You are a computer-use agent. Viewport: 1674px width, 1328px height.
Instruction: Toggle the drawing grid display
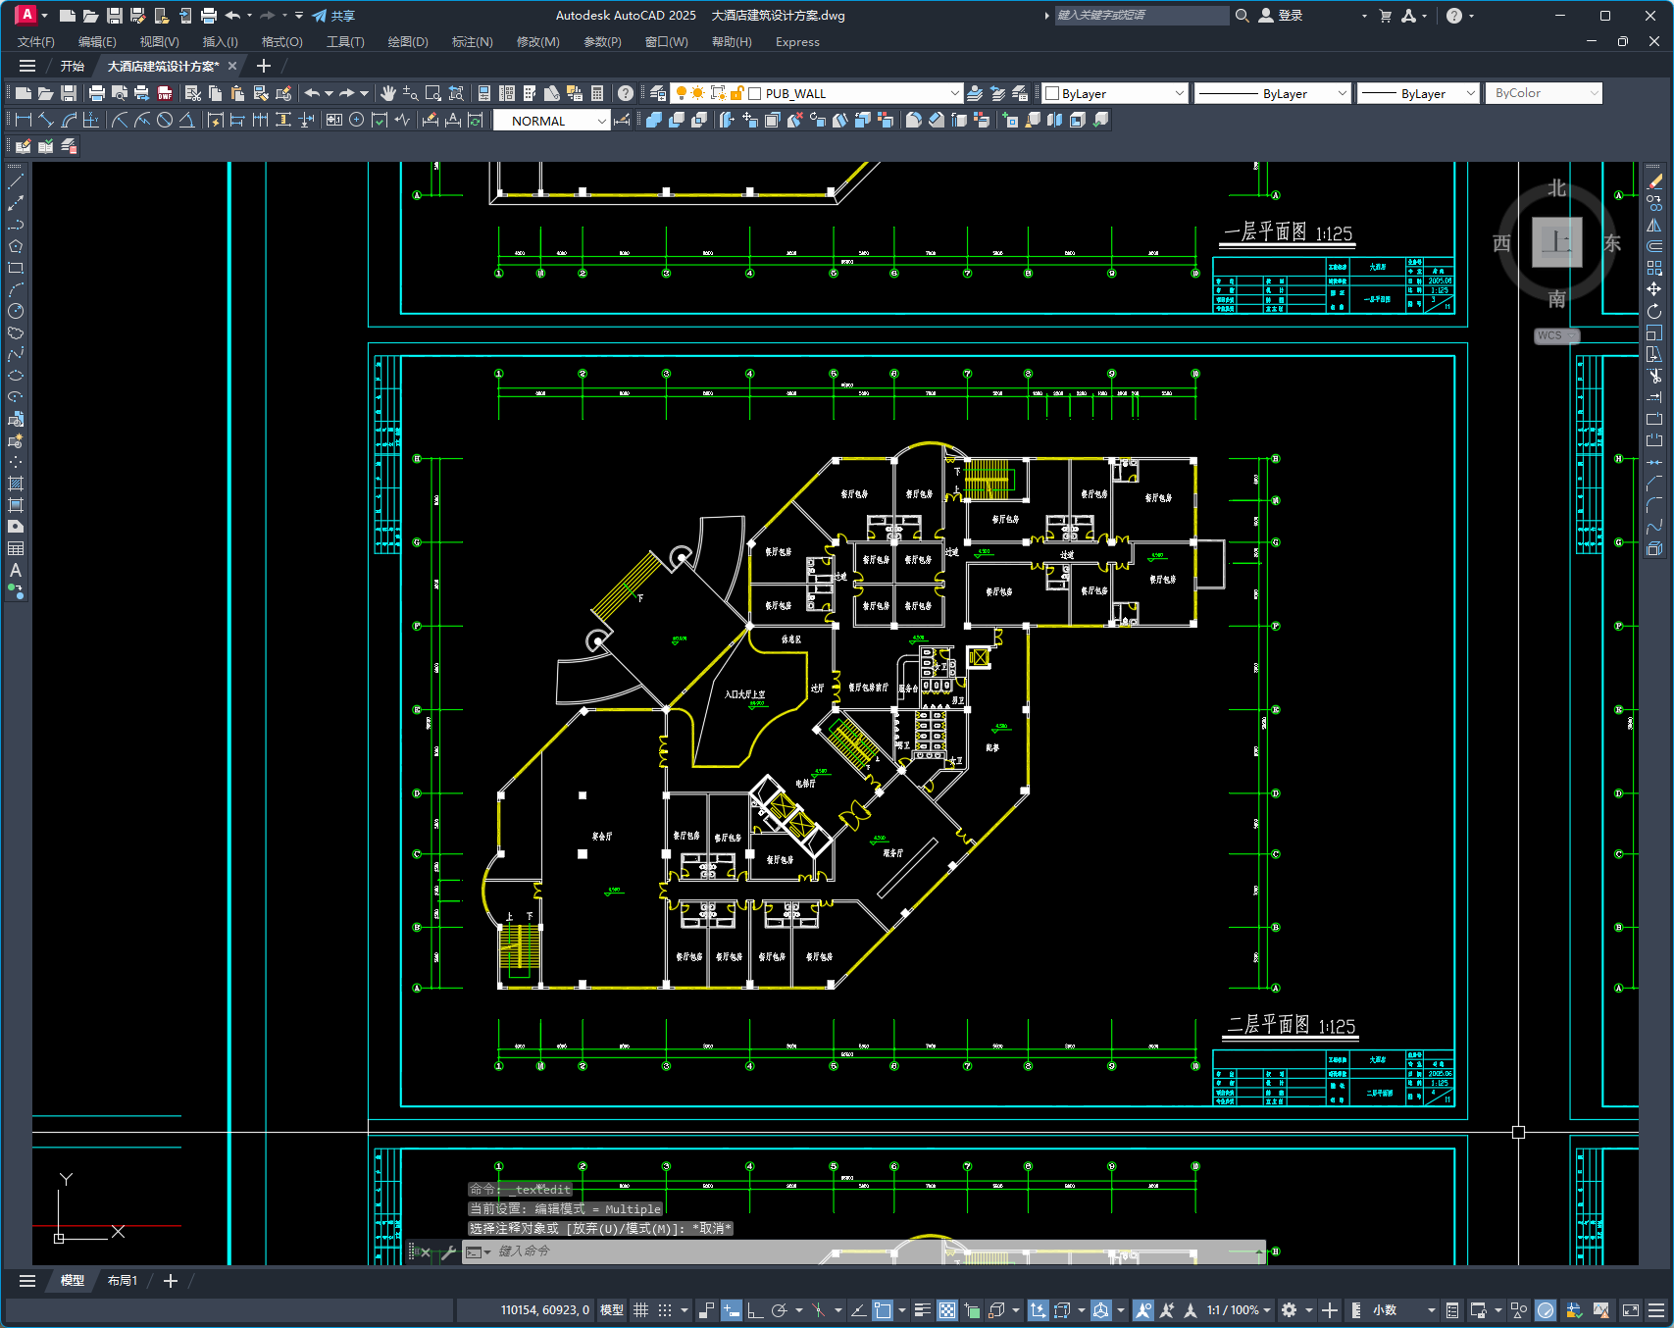[640, 1310]
